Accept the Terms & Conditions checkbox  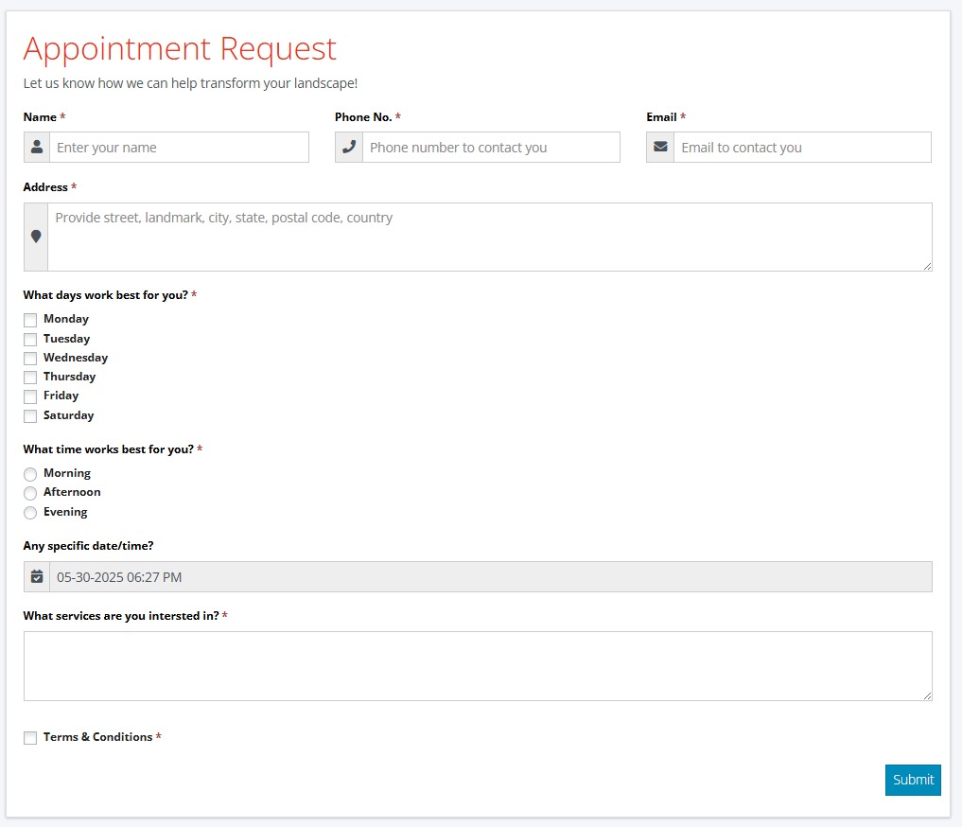coord(30,738)
